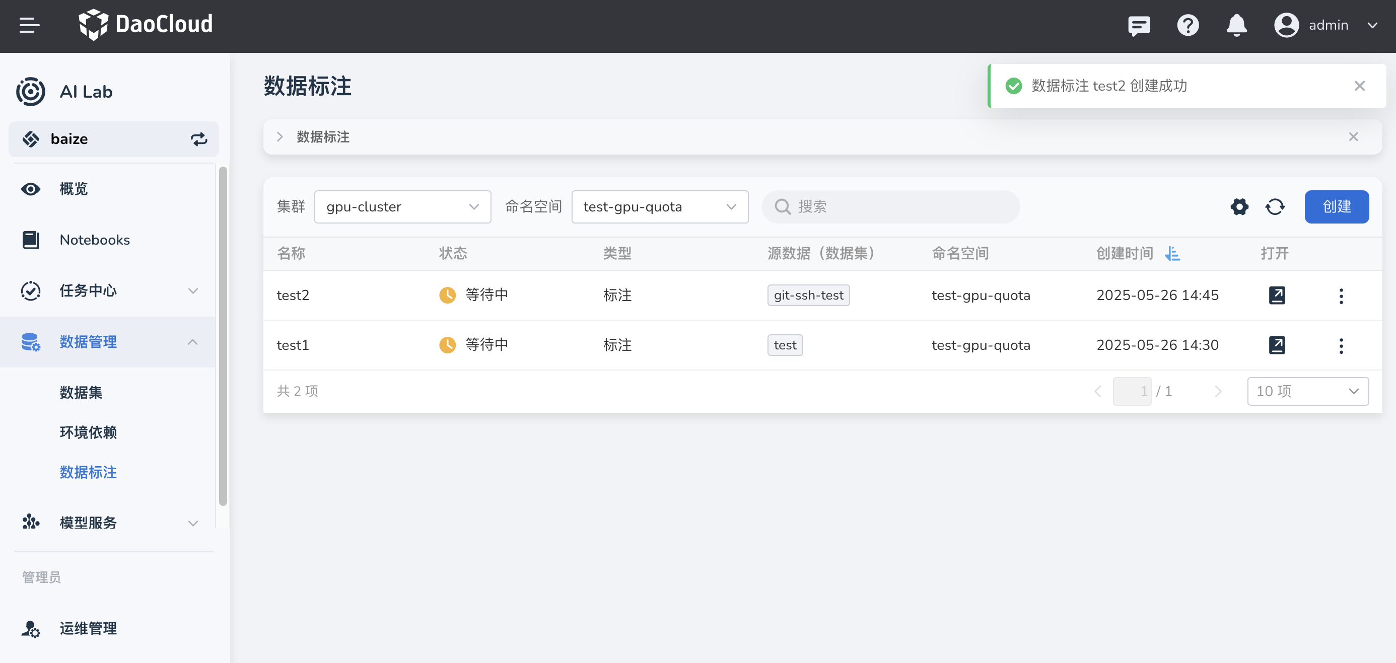The width and height of the screenshot is (1396, 663).
Task: Open test1 annotation in new window
Action: coord(1277,345)
